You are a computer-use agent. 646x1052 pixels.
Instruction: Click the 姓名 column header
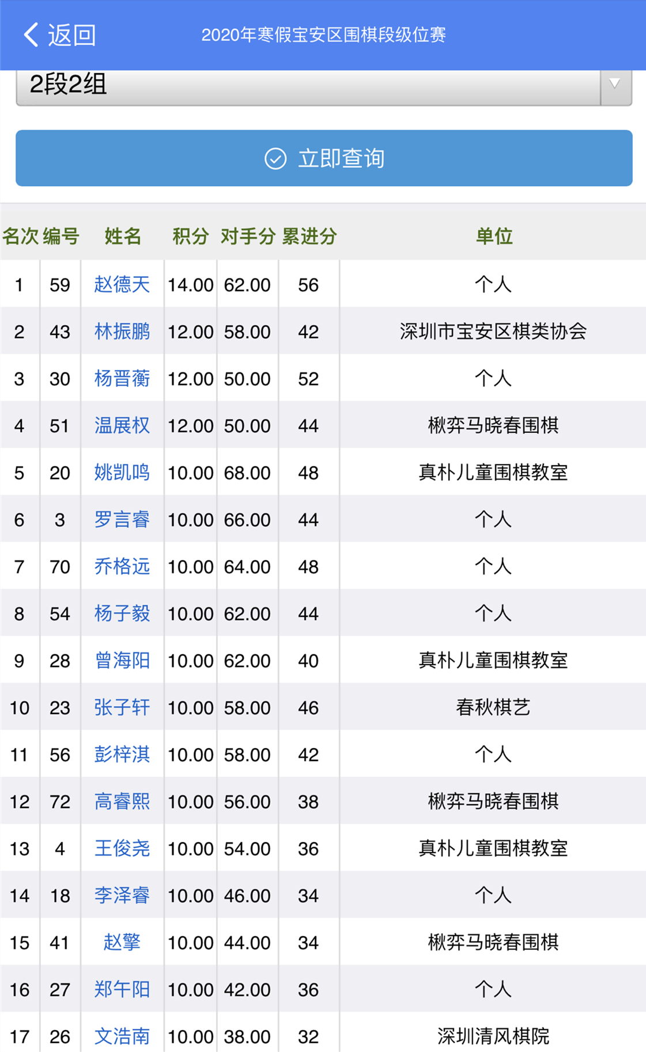point(123,236)
